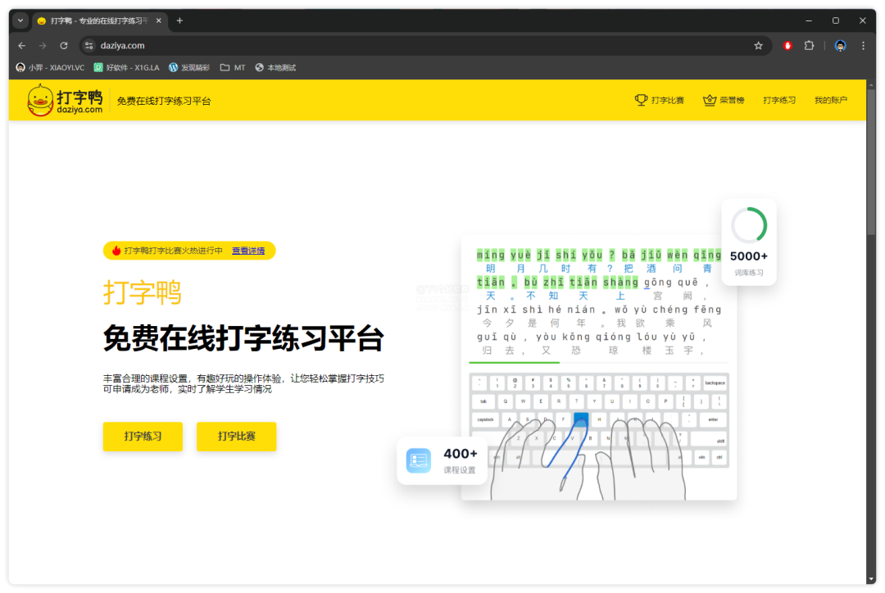
Task: Open the 本地测试 bookmark
Action: pyautogui.click(x=275, y=68)
